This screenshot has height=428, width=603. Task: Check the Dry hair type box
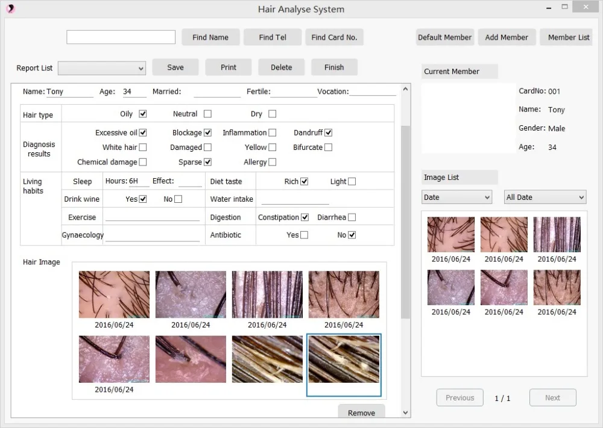click(x=273, y=114)
